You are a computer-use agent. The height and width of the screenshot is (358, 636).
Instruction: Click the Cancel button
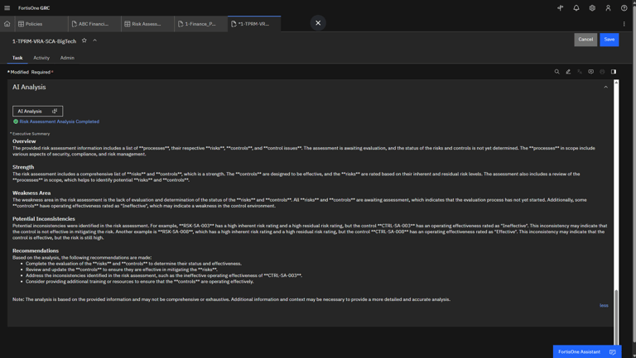(585, 39)
